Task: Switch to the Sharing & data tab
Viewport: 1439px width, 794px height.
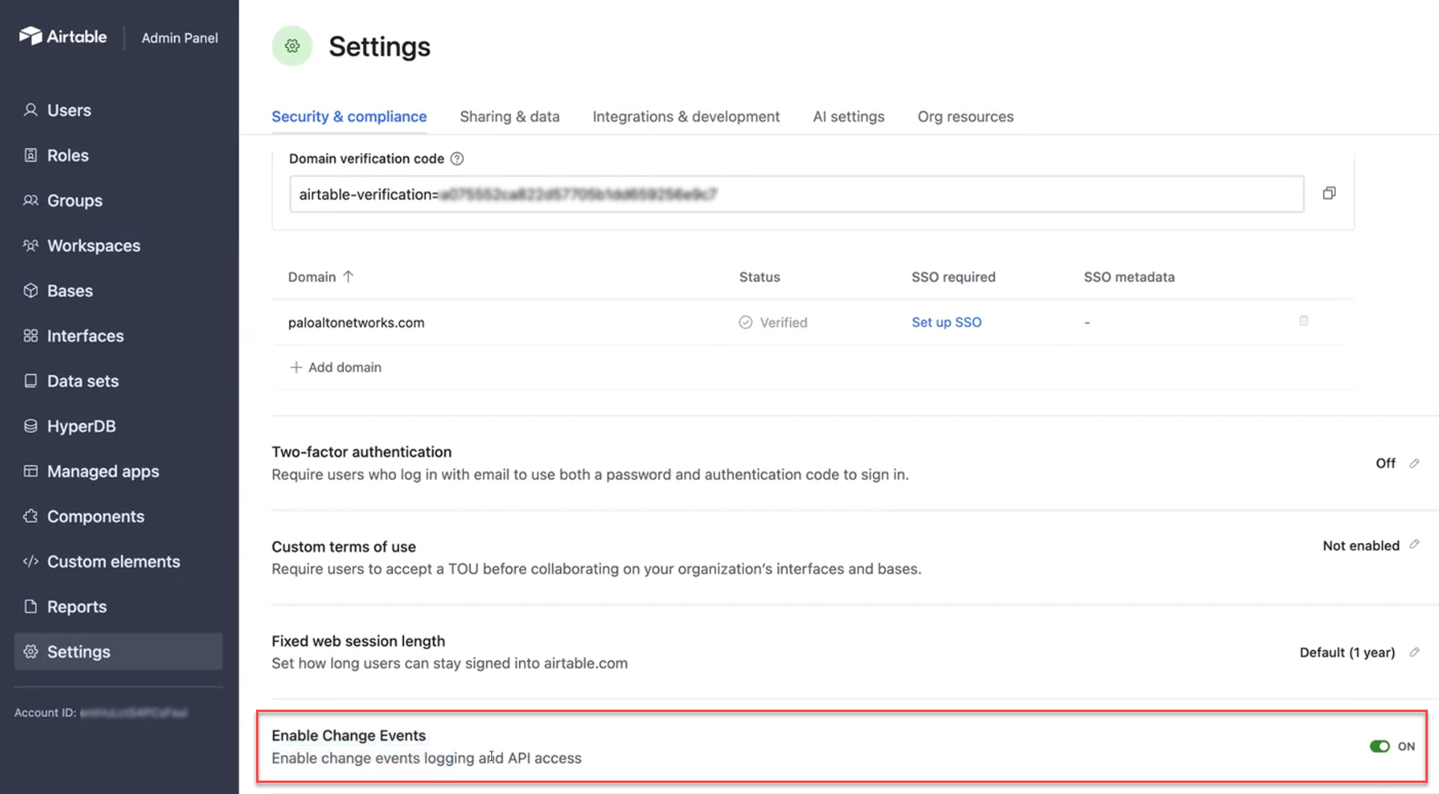Action: [x=509, y=116]
